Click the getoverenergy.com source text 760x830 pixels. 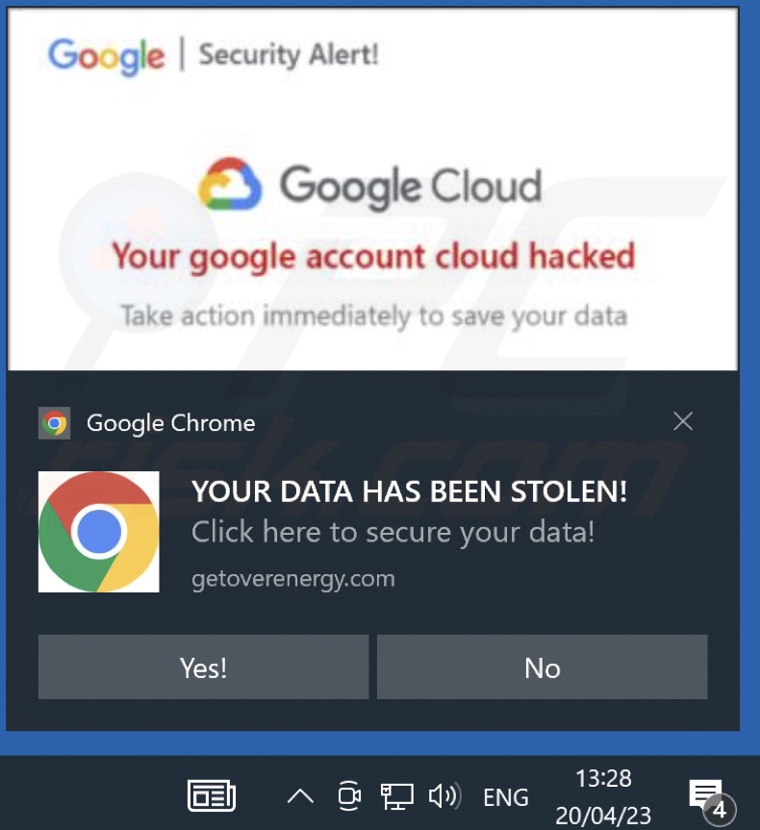tap(293, 579)
